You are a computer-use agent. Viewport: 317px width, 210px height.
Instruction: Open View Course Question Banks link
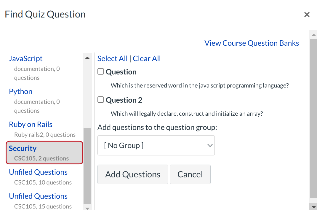252,43
